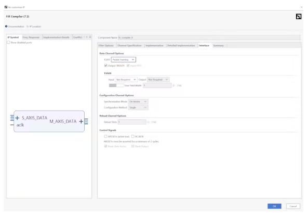This screenshot has height=213, width=307.
Task: Open the Implementation settings tab
Action: (x=154, y=45)
